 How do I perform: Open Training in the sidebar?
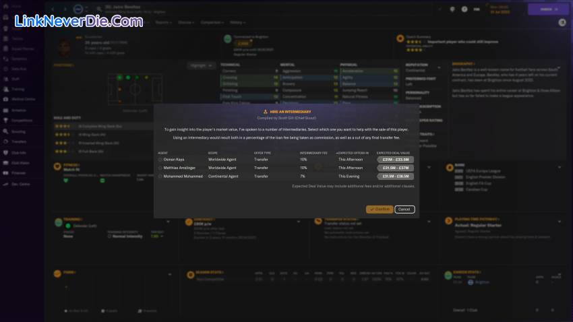click(x=7, y=88)
